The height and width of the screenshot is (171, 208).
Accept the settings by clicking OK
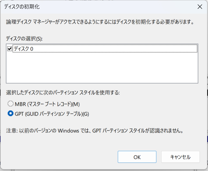click(x=137, y=157)
